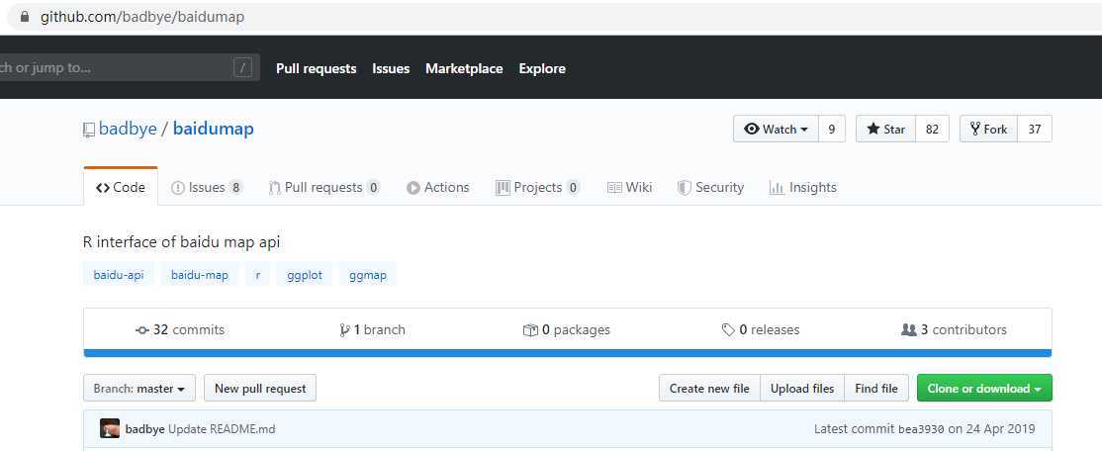Open the Actions tab

click(437, 188)
